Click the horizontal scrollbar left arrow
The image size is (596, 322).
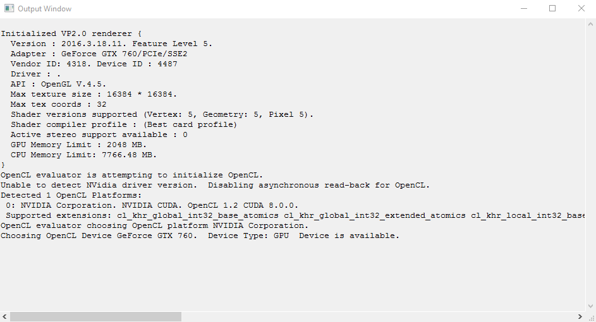coord(4,316)
